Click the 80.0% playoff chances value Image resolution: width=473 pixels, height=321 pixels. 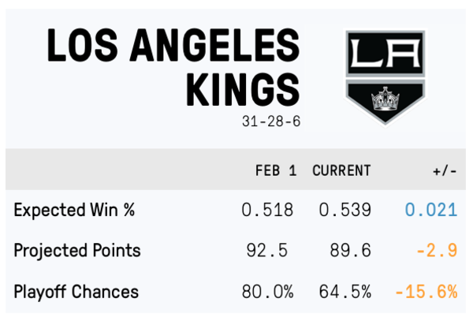pyautogui.click(x=267, y=292)
